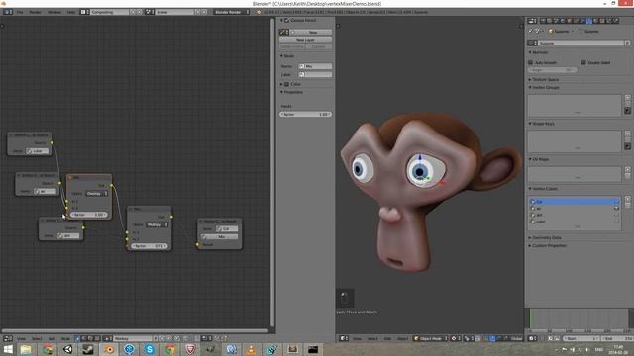Screen dimensions: 634x356
Task: Collapse the Vertex Colors panel
Action: [530, 189]
